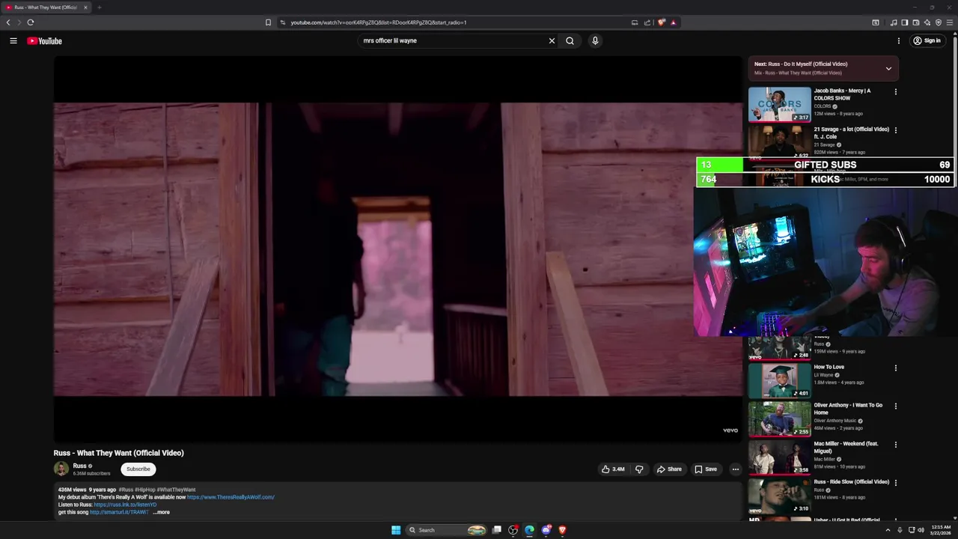
Task: Like the video with thumbs up
Action: 613,469
